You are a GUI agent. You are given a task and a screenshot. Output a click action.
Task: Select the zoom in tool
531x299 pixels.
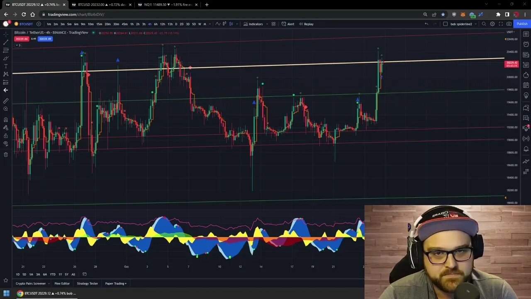pos(6,109)
